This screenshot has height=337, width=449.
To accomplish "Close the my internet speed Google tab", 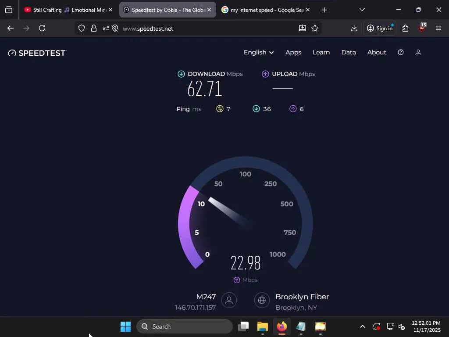I will tap(308, 10).
